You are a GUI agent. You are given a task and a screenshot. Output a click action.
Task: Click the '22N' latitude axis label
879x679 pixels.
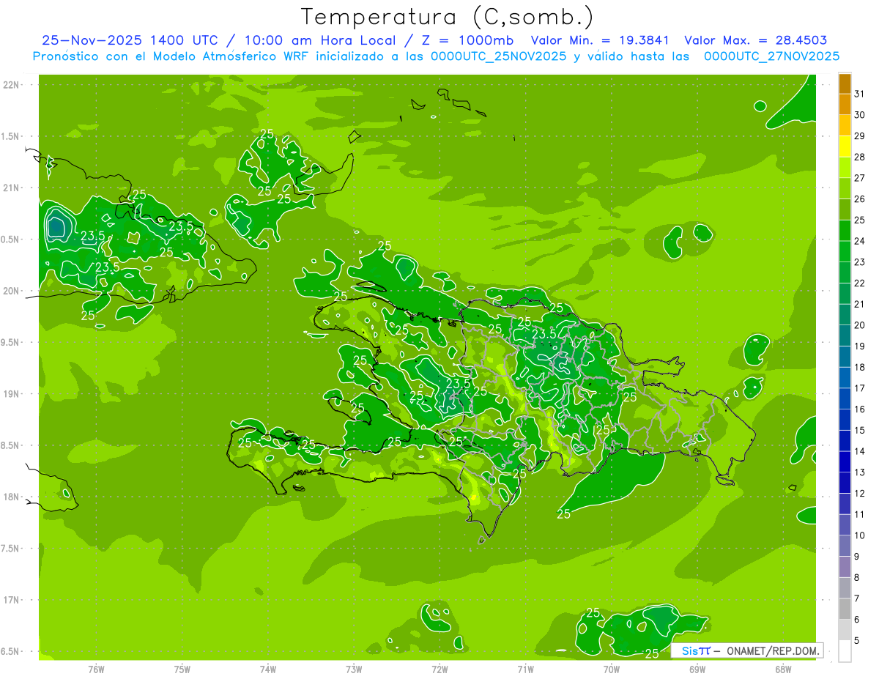pos(10,85)
